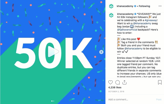Jump to the second carousel dot indicator
This screenshot has width=164, height=104.
click(x=54, y=101)
